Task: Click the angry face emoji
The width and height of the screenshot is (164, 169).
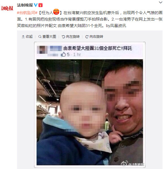Action: coord(56,12)
